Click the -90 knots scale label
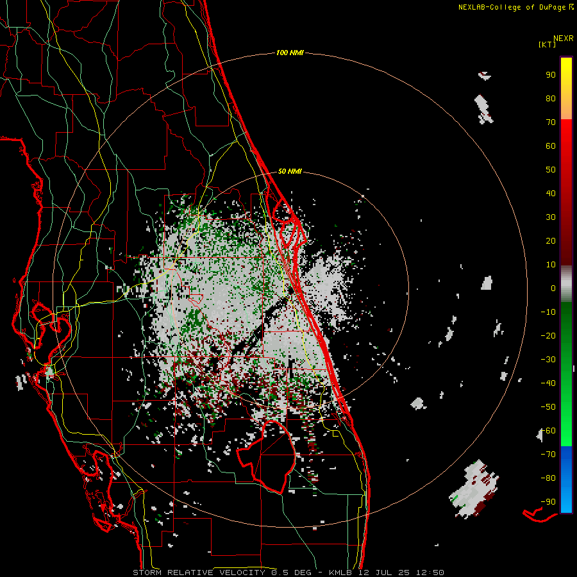The image size is (577, 577). coord(548,502)
